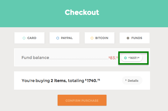168x111 pixels.
Task: Select the Bitcoin radio circle
Action: pyautogui.click(x=92, y=38)
